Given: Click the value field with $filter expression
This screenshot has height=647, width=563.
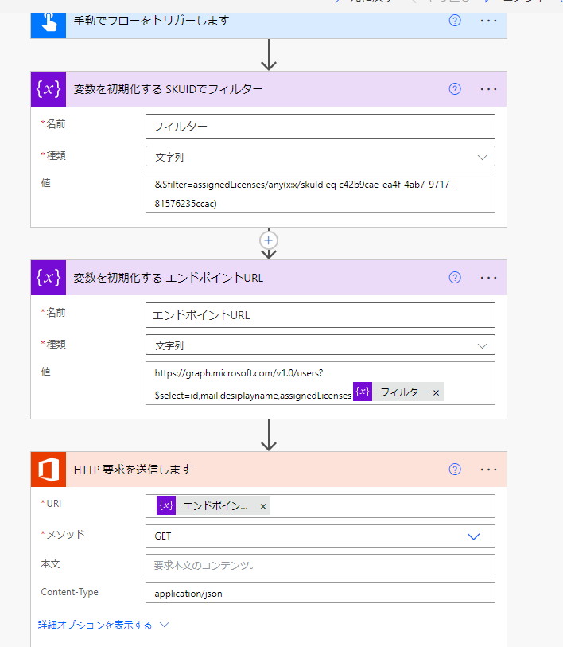Looking at the screenshot, I should (320, 193).
